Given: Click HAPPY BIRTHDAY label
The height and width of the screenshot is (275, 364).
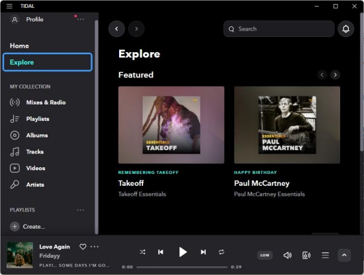Looking at the screenshot, I should point(255,173).
